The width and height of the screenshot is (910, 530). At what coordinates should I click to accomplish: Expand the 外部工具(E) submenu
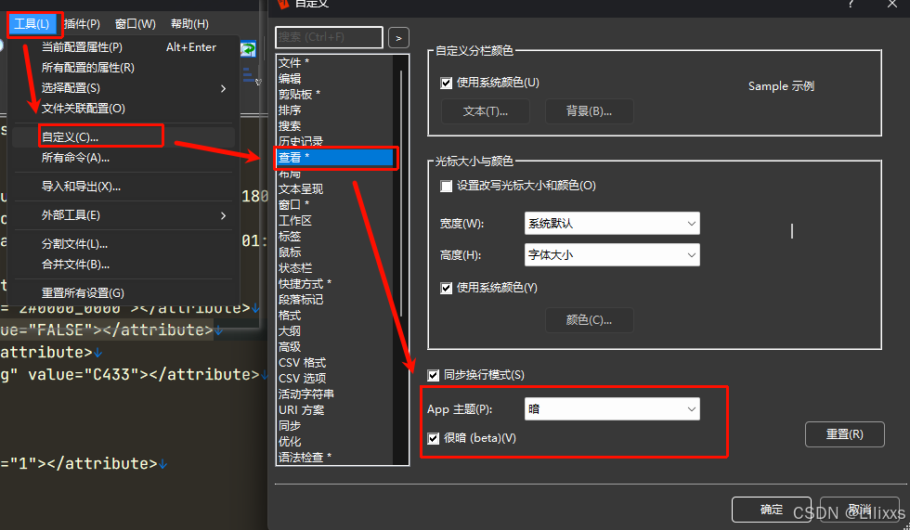pos(123,215)
